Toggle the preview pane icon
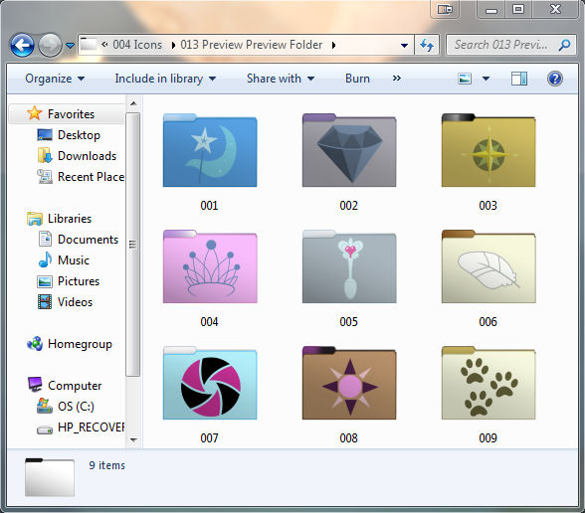The image size is (585, 513). click(x=519, y=79)
